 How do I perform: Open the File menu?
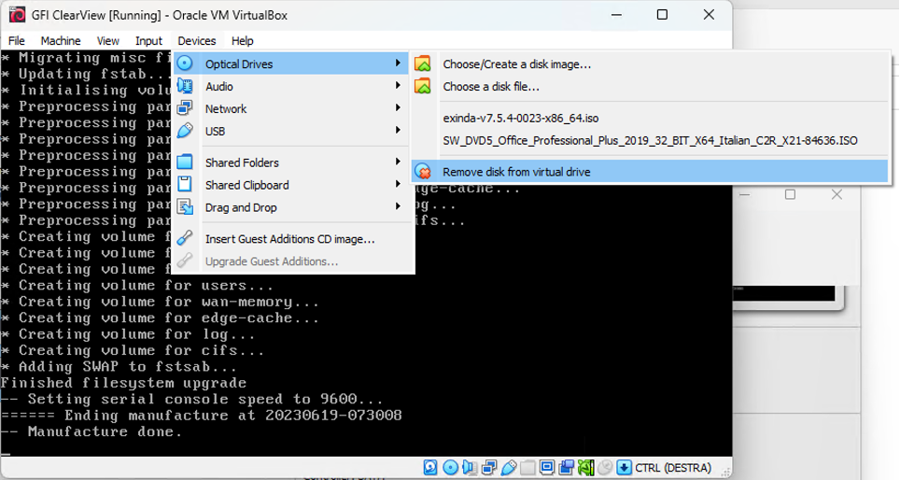click(x=17, y=41)
